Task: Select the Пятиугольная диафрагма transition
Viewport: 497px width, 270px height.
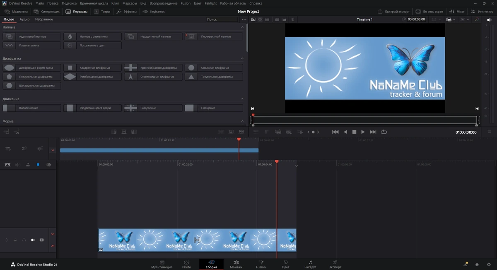Action: point(32,77)
